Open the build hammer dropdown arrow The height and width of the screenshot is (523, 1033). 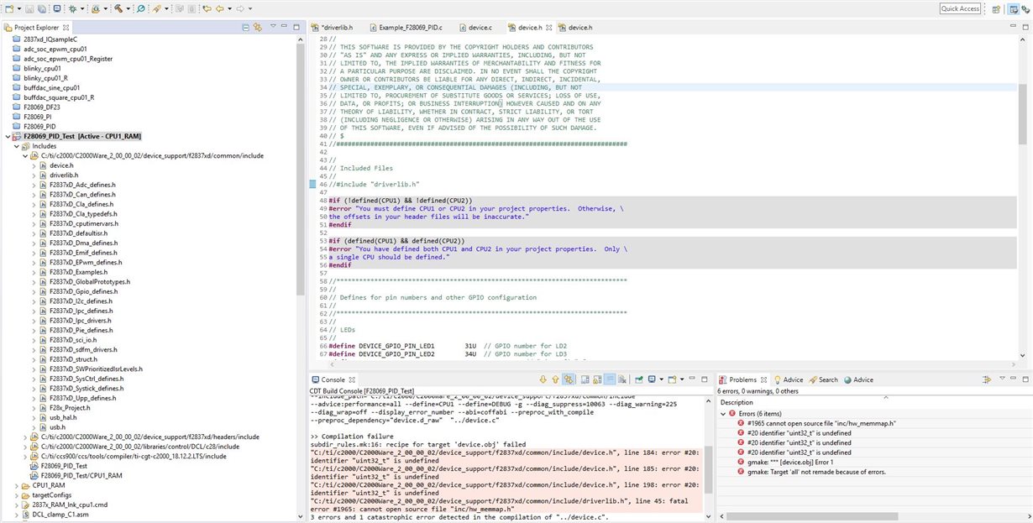pos(127,8)
